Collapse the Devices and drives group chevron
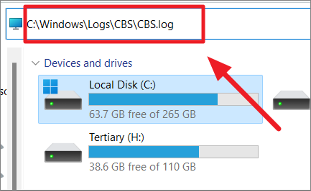Screen dimensions: 311x191 35,63
